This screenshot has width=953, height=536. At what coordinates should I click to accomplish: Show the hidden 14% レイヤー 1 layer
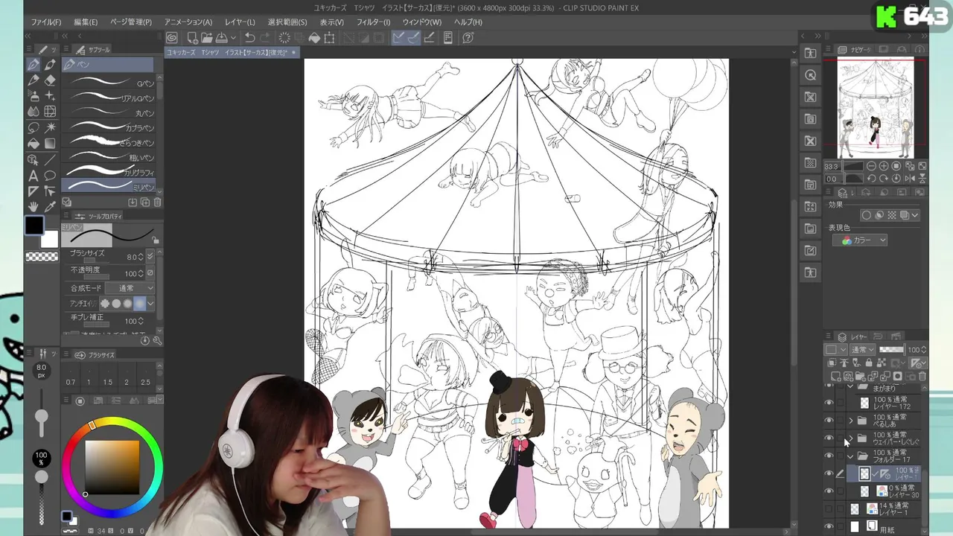point(829,509)
